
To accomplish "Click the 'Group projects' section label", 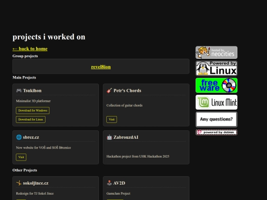I will tap(25, 56).
